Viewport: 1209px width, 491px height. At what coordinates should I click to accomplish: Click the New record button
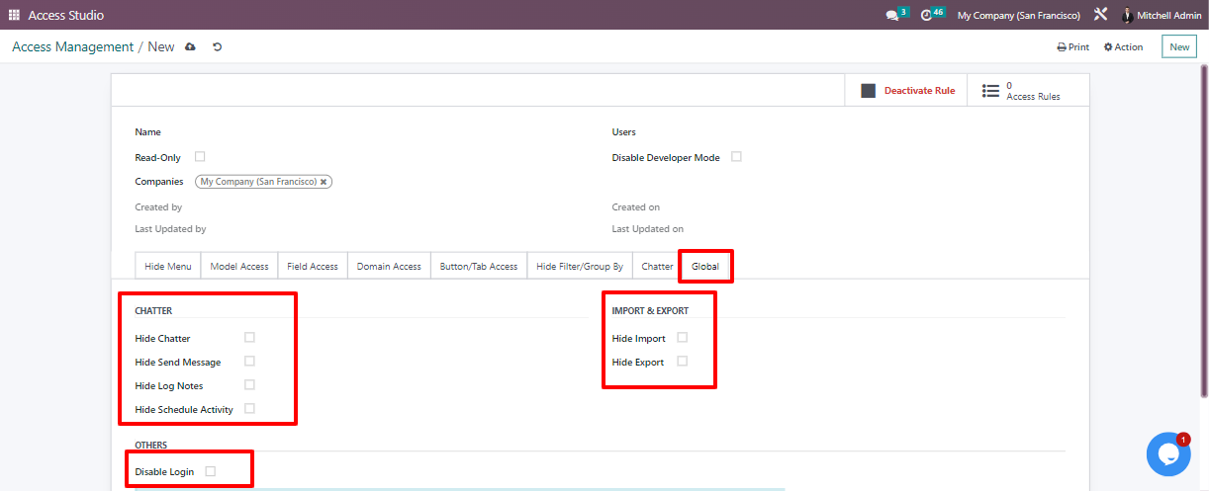tap(1179, 47)
